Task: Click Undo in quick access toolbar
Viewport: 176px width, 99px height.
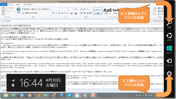Action: pos(8,2)
